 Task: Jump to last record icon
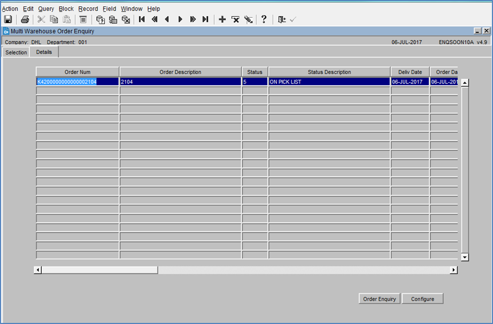coord(205,19)
